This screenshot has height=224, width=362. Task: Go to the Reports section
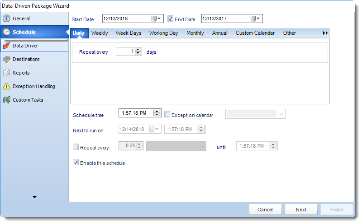coord(34,73)
